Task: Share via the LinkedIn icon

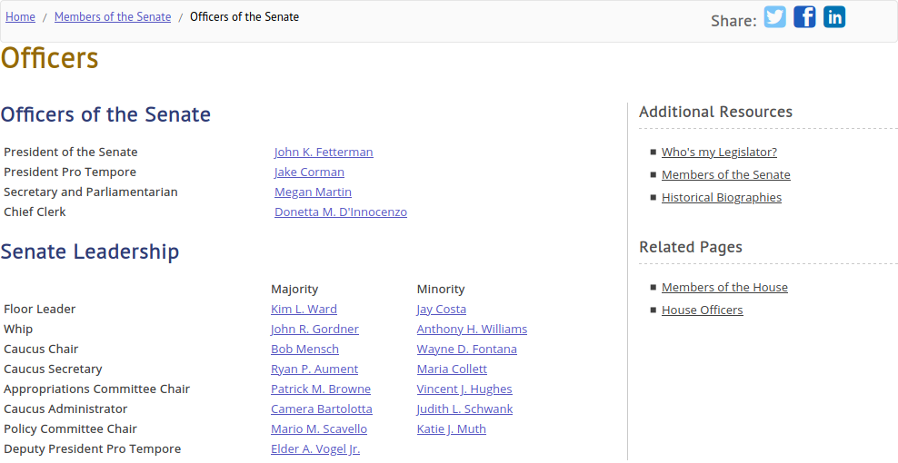Action: pyautogui.click(x=834, y=17)
